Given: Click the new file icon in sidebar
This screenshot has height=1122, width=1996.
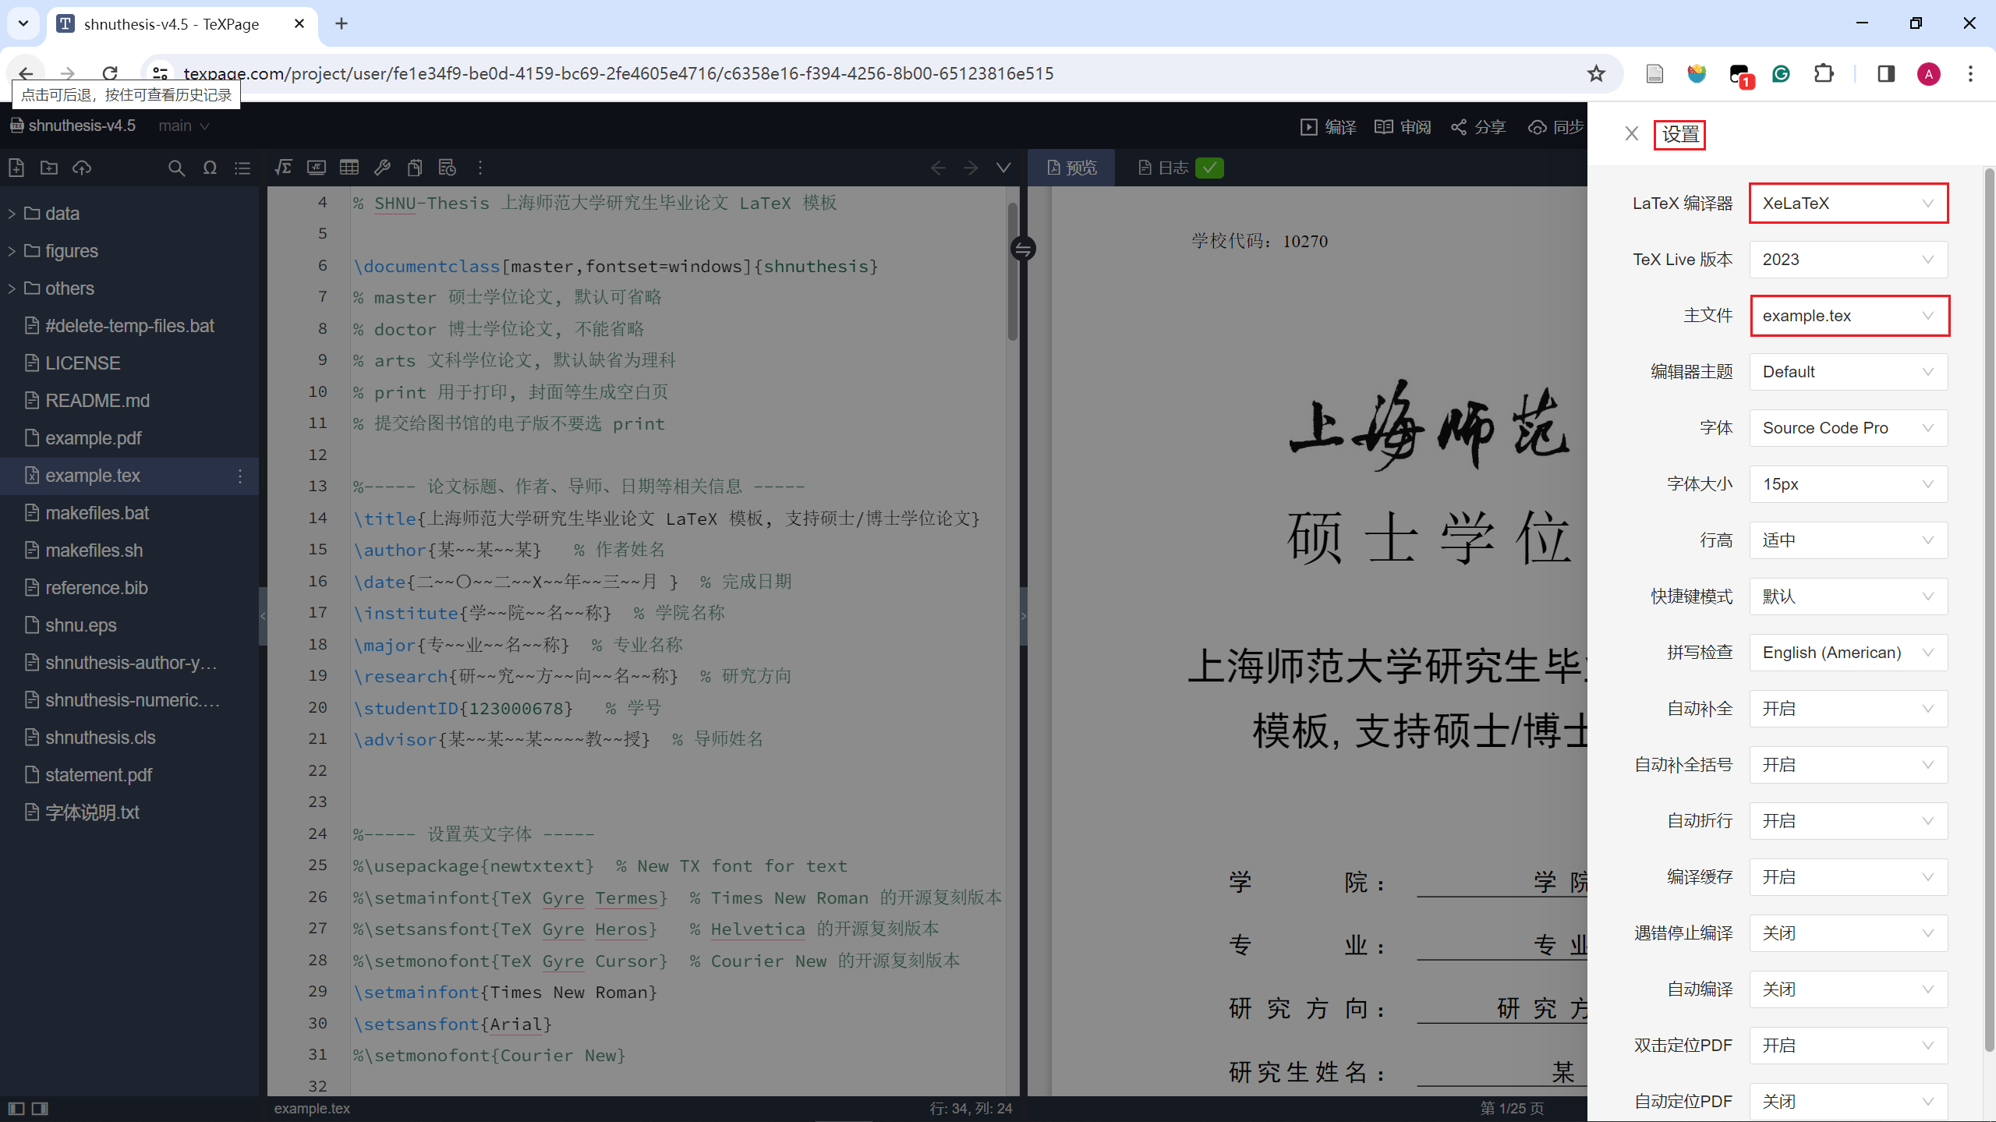Looking at the screenshot, I should (16, 168).
